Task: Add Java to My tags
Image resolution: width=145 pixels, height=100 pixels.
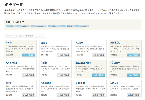Action: coord(64,55)
